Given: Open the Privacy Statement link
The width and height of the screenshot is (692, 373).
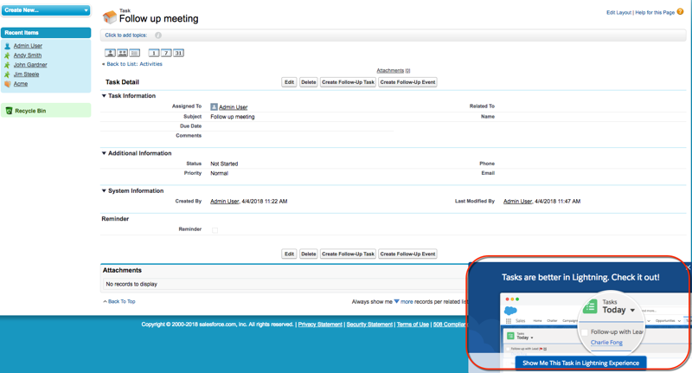Looking at the screenshot, I should [x=320, y=325].
